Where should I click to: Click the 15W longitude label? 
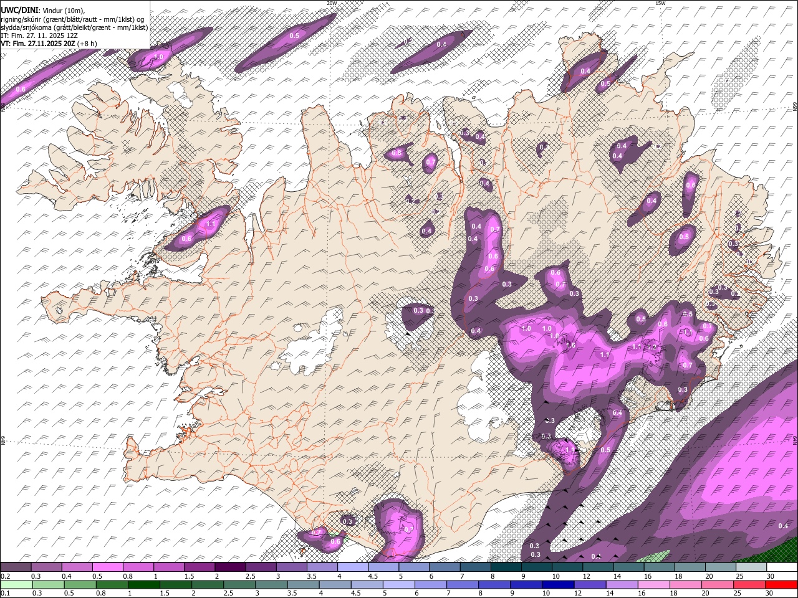660,3
